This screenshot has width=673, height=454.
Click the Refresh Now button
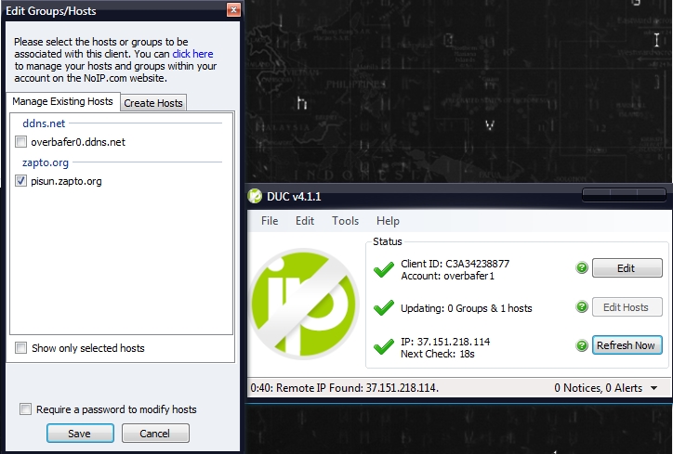click(627, 345)
